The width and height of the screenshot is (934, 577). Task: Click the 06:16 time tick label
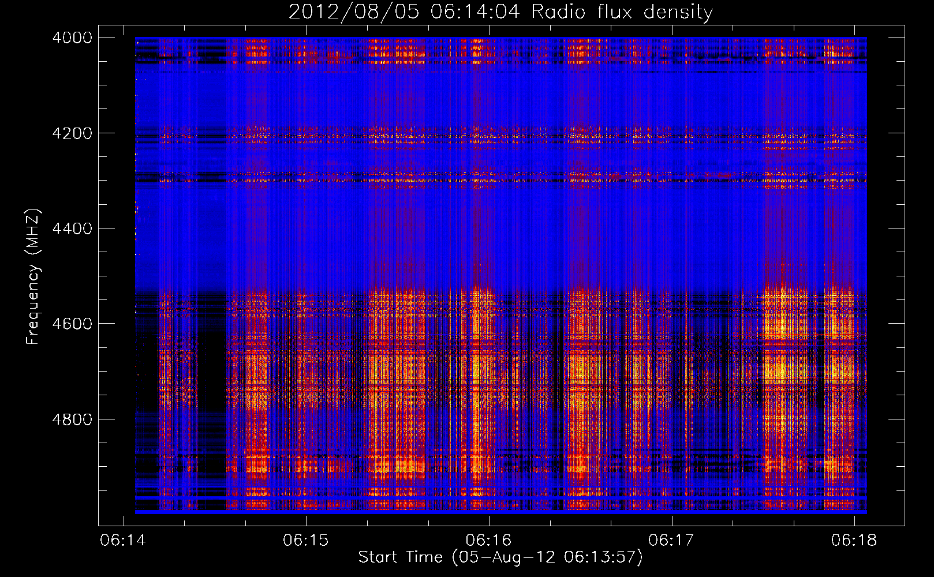coord(489,541)
